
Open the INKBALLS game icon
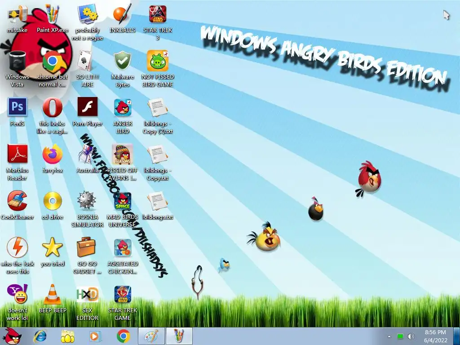click(x=122, y=18)
